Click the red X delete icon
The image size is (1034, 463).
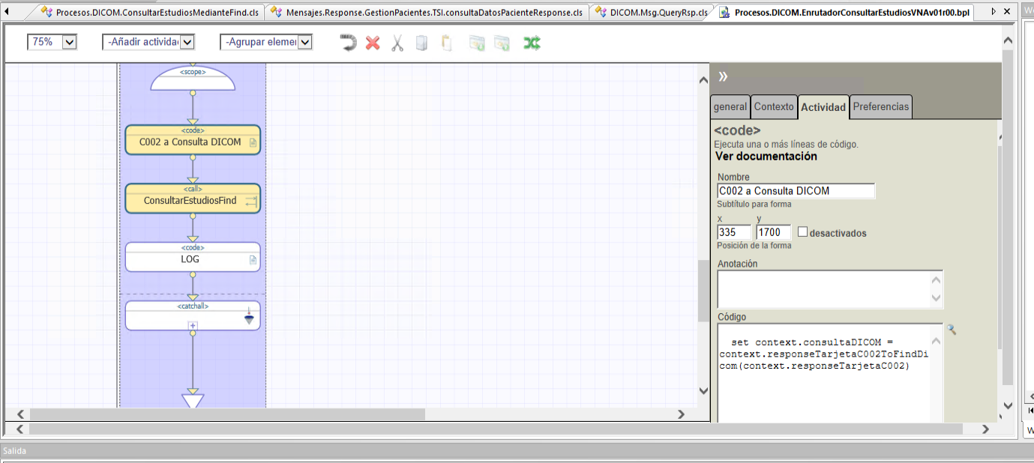point(373,43)
